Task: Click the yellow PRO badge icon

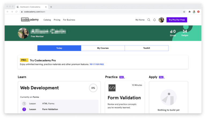Action: coord(24,60)
